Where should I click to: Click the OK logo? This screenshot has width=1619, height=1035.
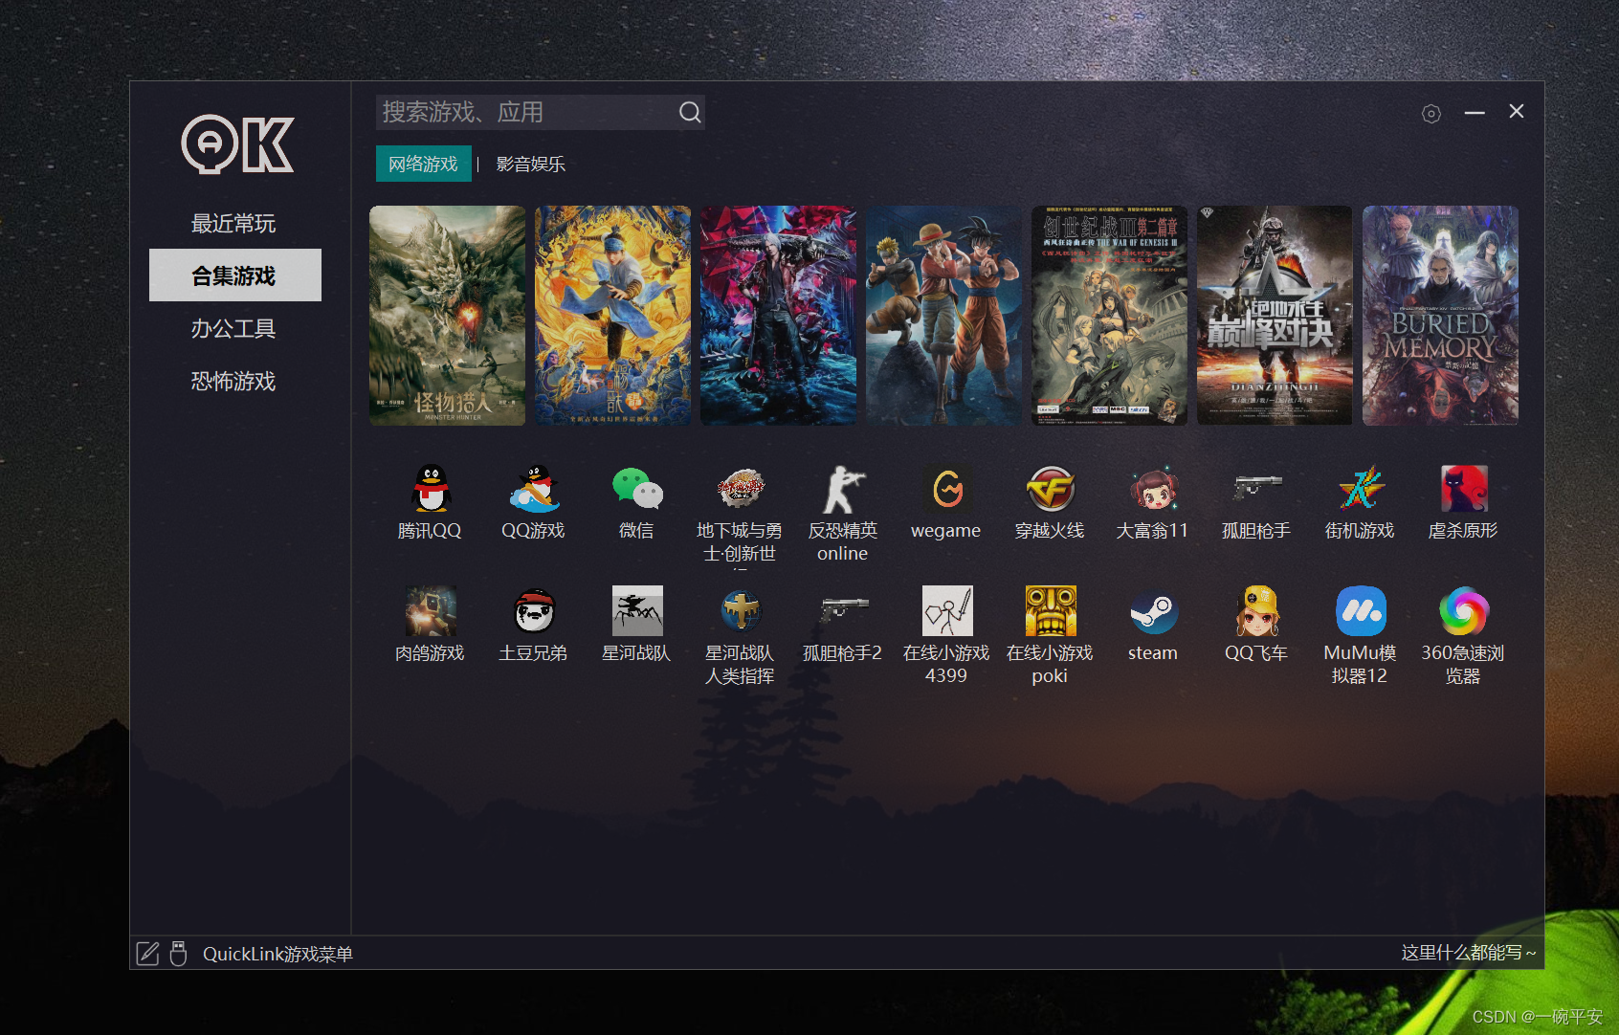point(237,144)
